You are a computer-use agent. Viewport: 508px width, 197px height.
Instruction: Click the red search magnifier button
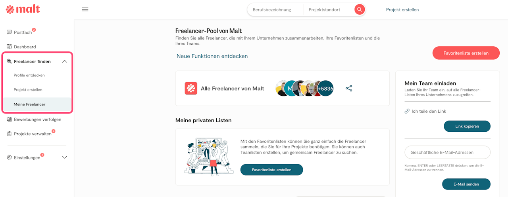point(360,9)
